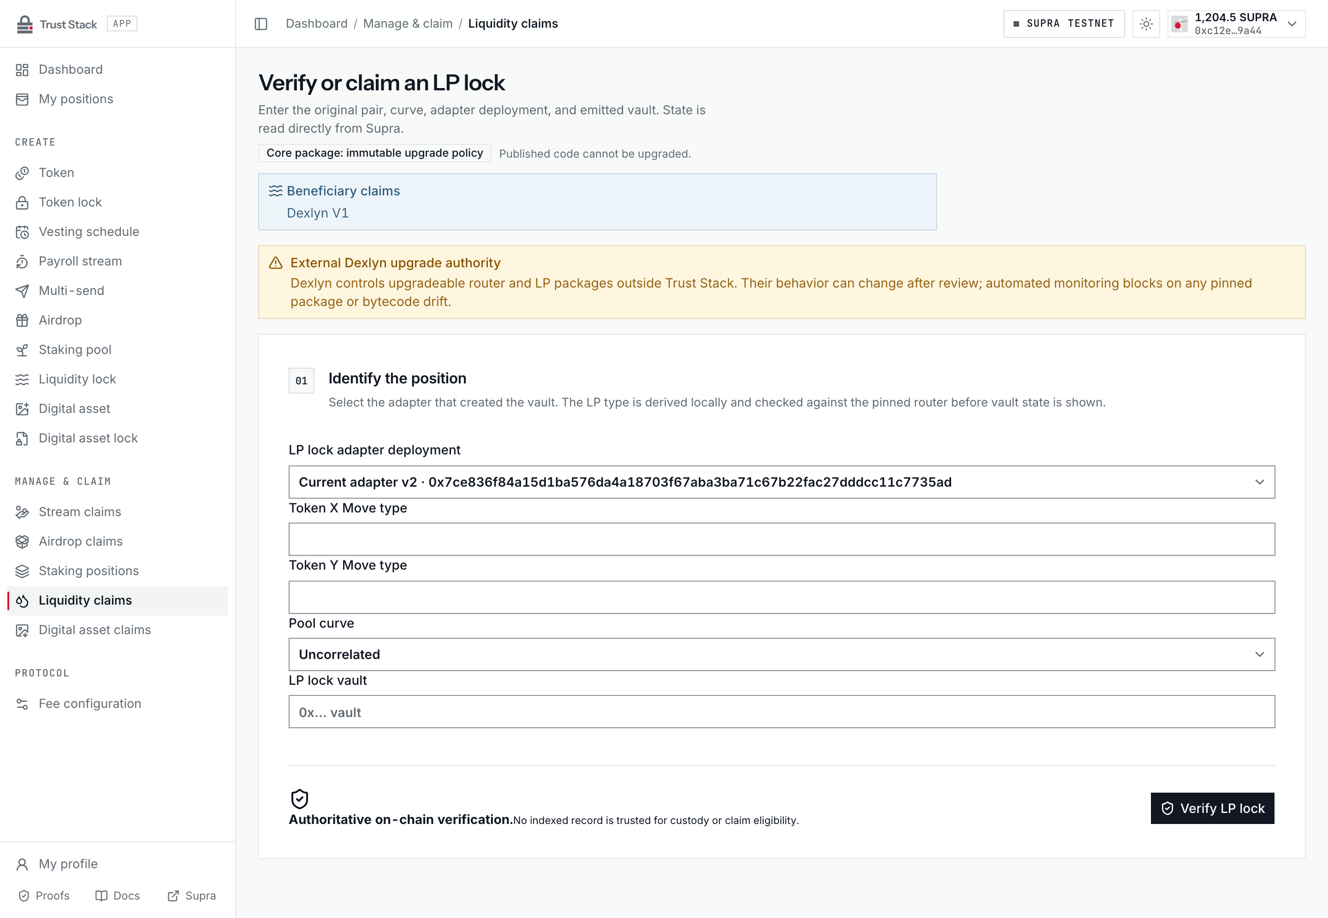
Task: Click the SUPRA TESTNET network button
Action: [1063, 24]
